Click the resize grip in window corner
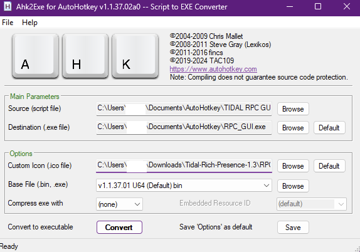Viewport: 360px width, 252px height. coord(357,249)
